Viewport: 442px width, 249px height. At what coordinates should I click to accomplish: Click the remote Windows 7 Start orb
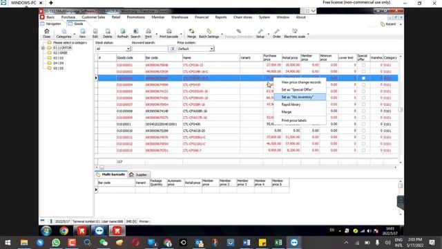coord(46,231)
